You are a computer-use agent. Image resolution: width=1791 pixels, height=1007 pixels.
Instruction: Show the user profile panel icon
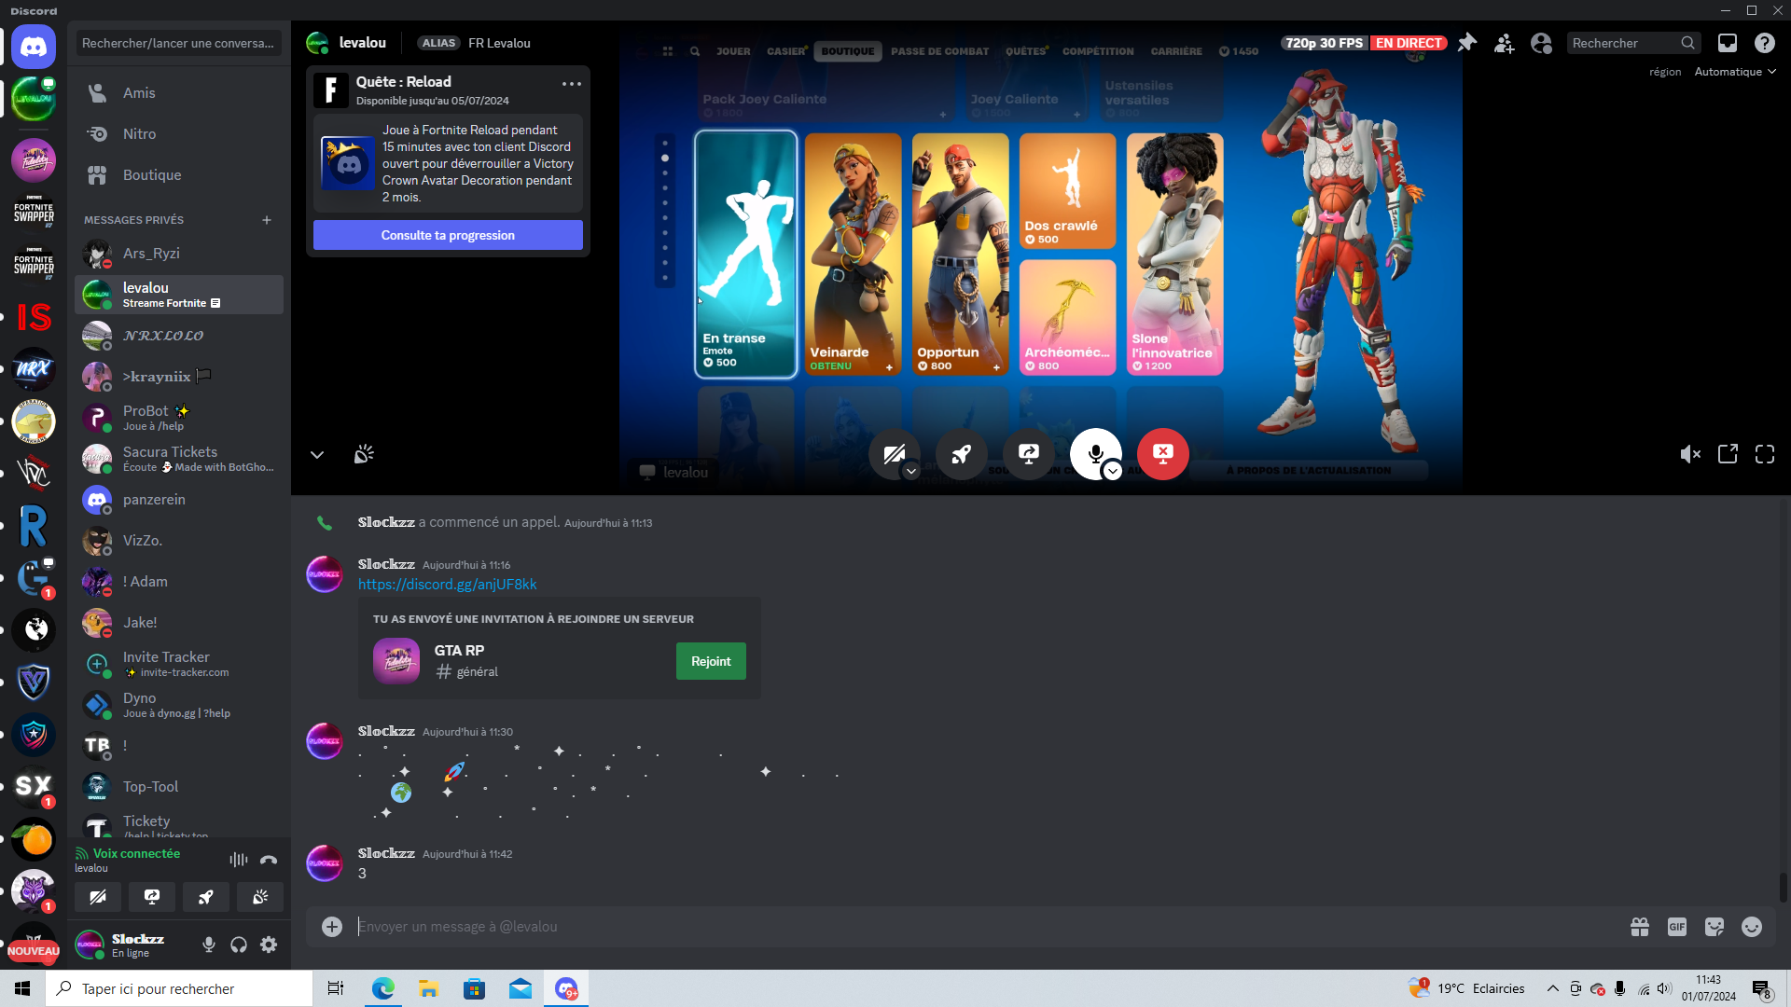point(1541,43)
